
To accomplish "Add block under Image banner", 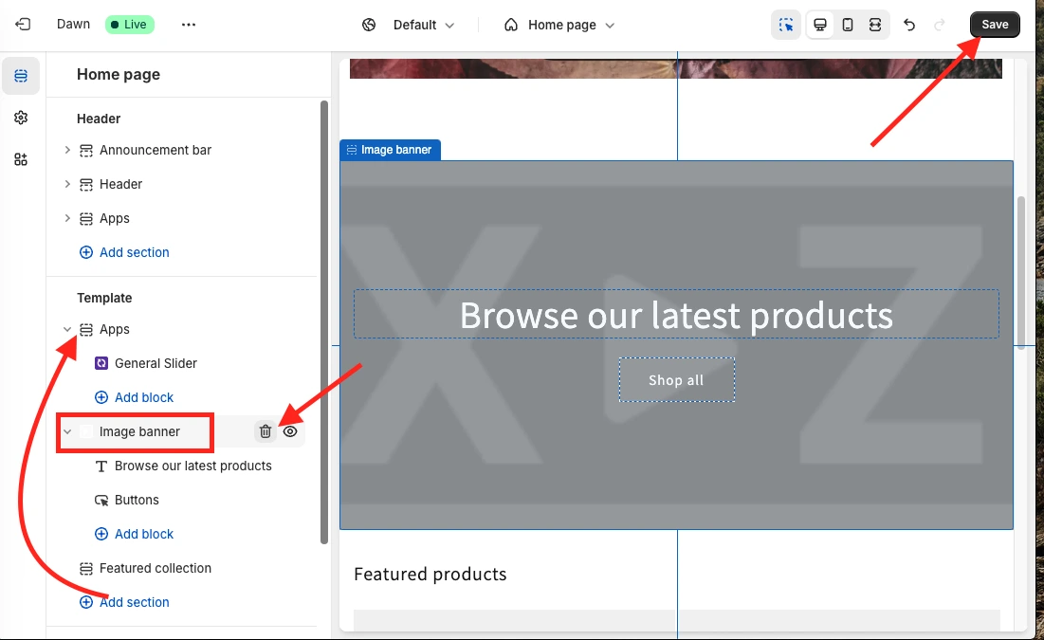I will pos(135,534).
